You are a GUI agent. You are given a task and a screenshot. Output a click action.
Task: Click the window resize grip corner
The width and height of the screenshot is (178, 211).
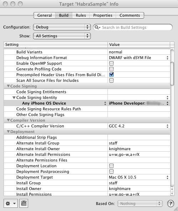pos(176,209)
